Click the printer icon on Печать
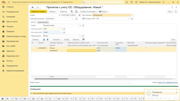The image size is (180, 101). click(x=100, y=12)
